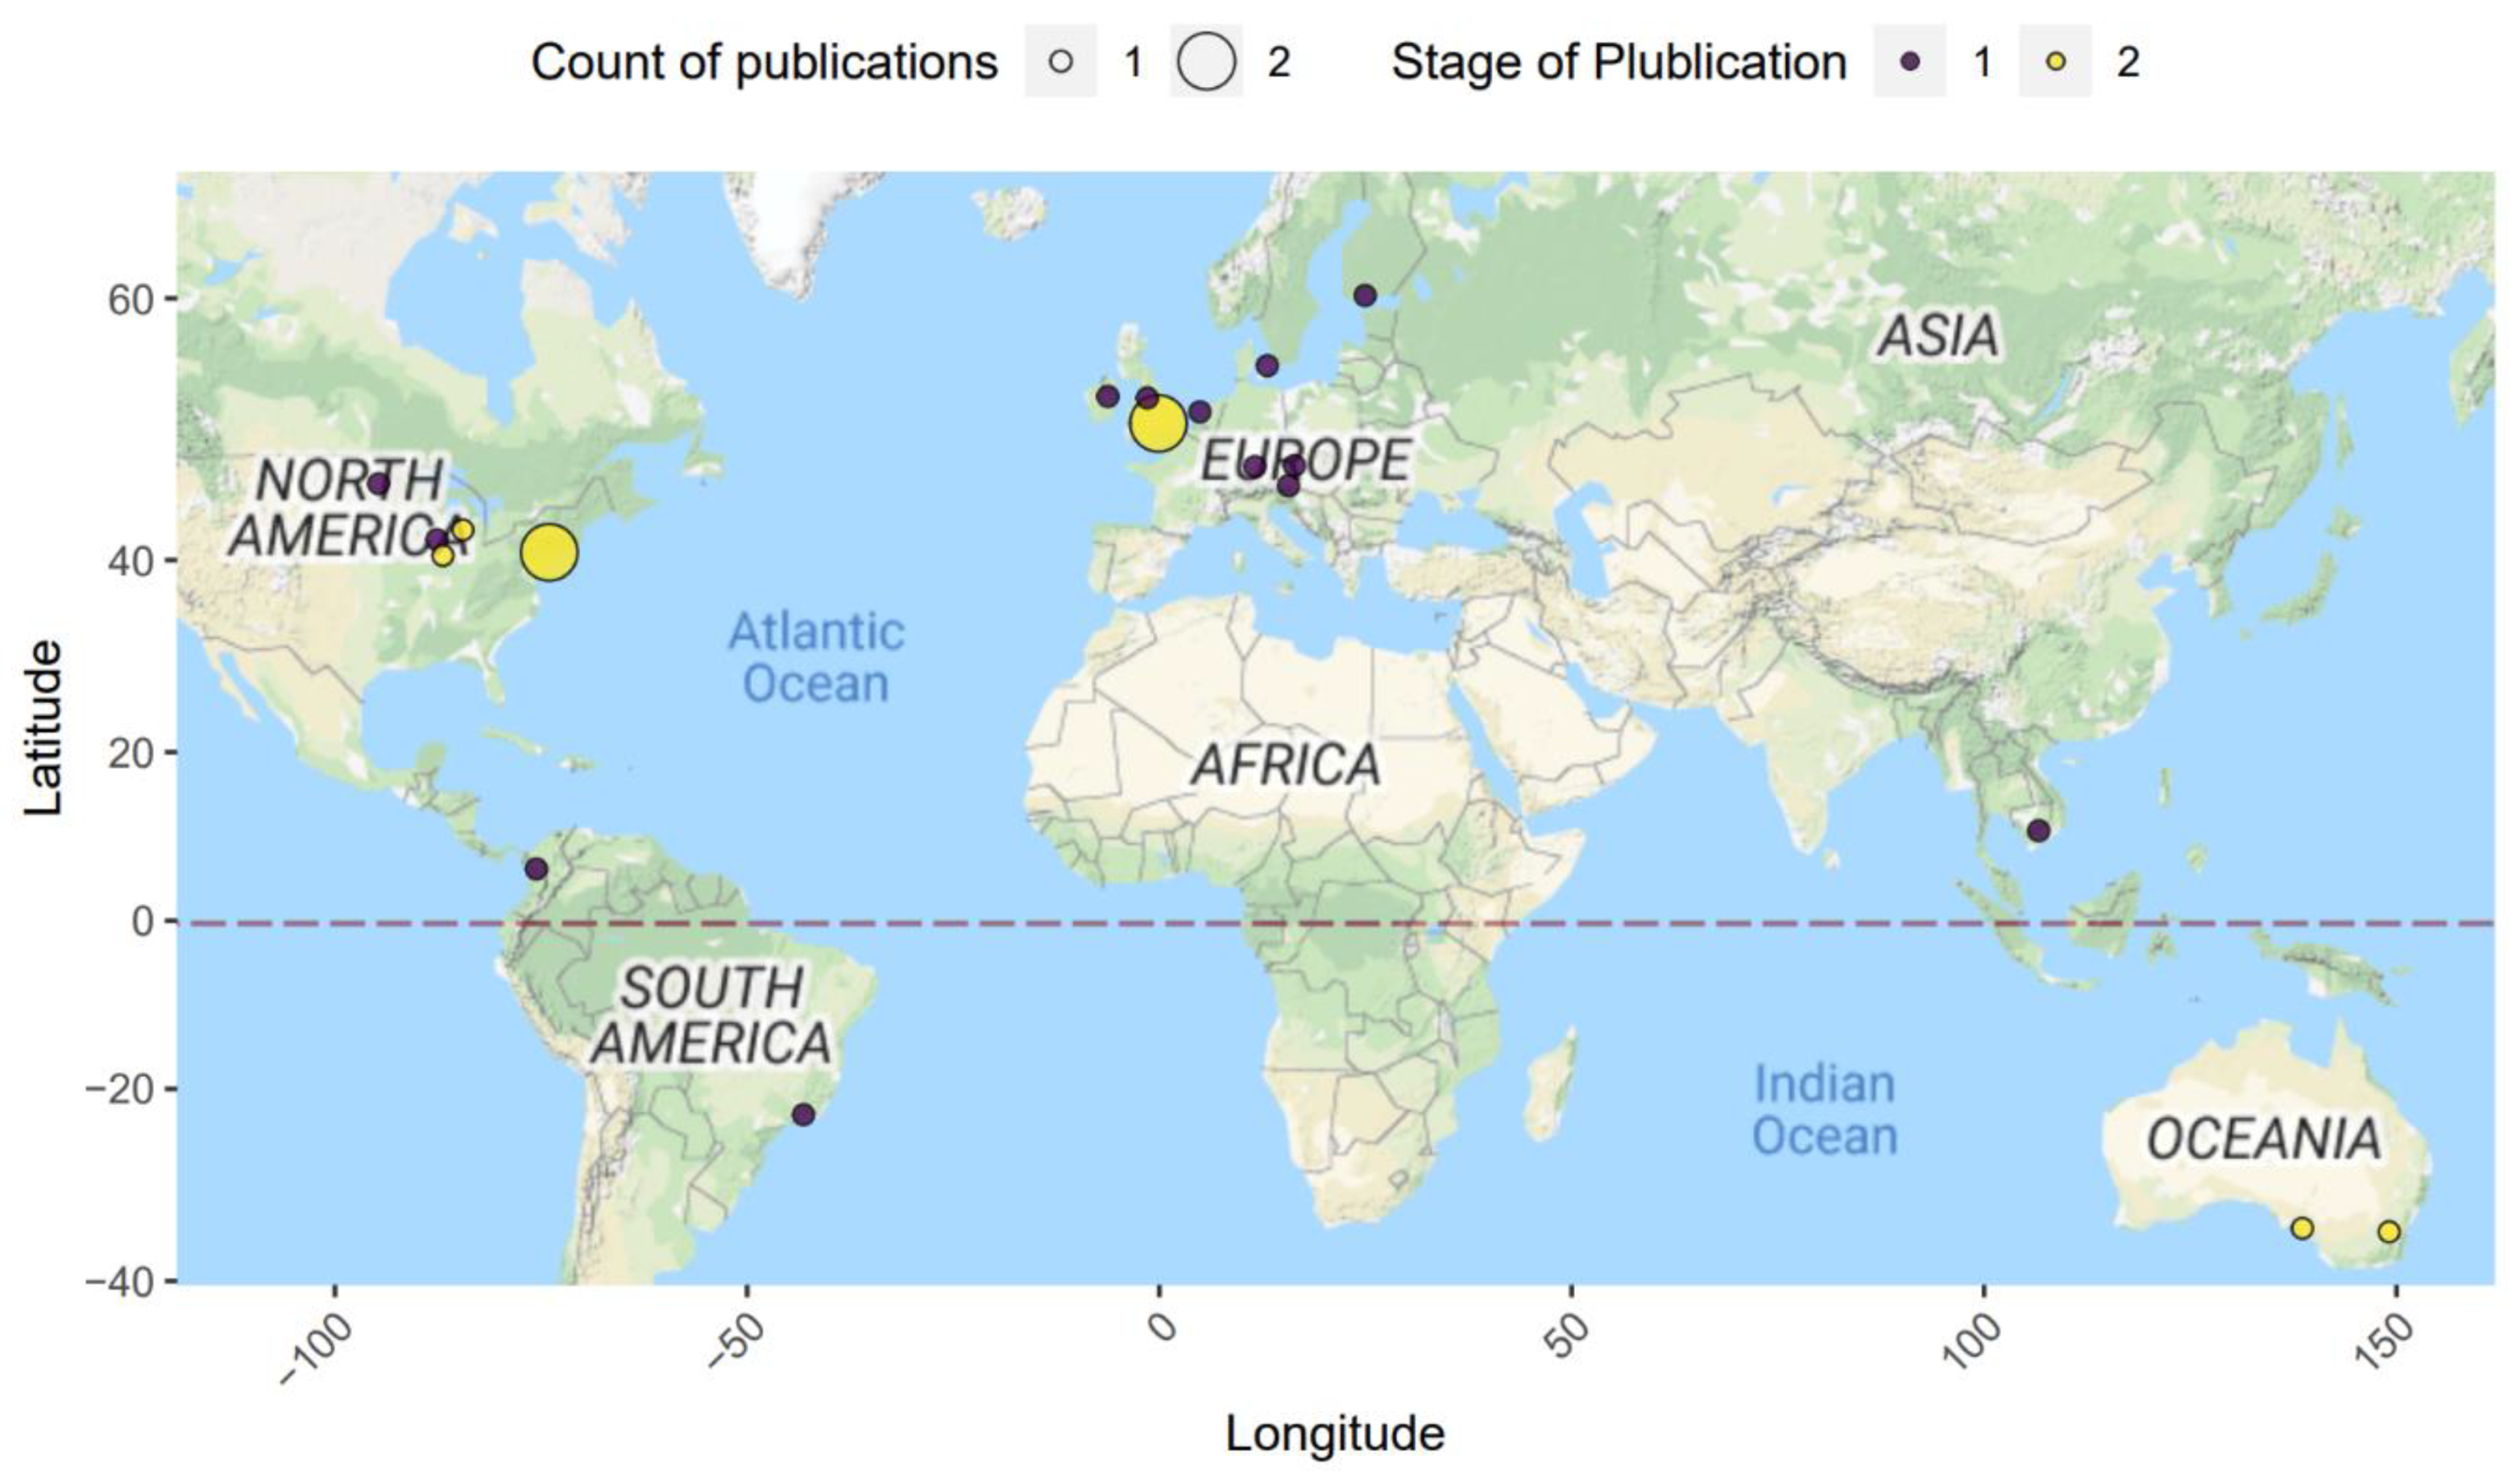
Task: Click the Longitude axis title
Action: [1335, 1434]
